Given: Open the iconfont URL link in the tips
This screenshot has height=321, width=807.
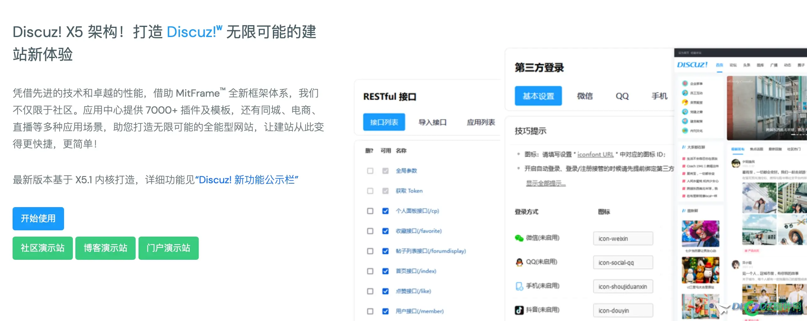Looking at the screenshot, I should (597, 154).
